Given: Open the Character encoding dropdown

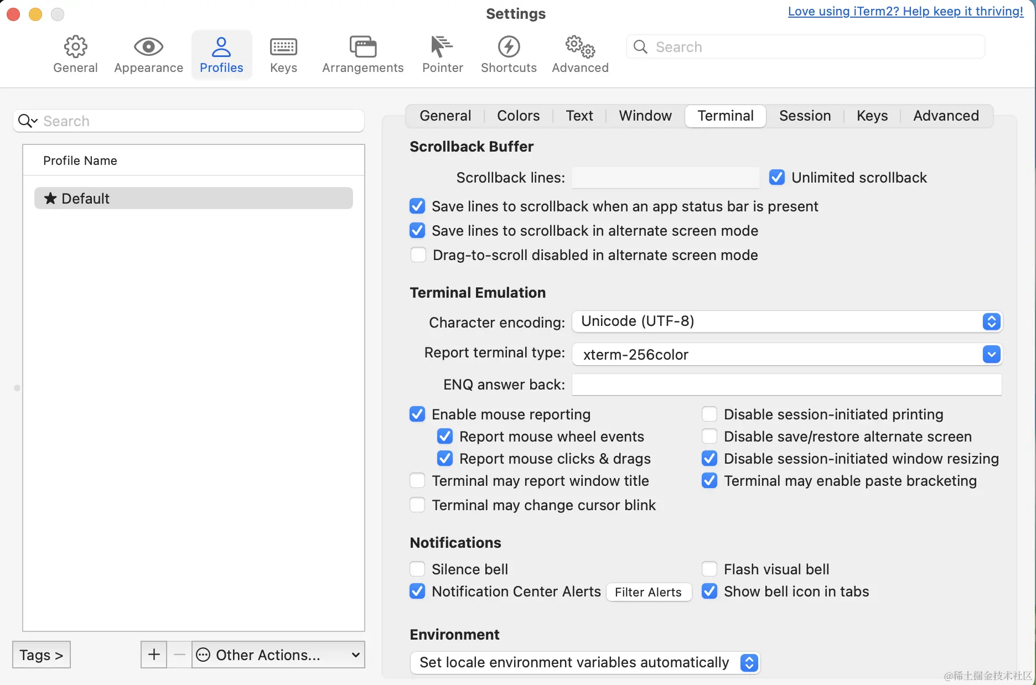Looking at the screenshot, I should click(787, 321).
